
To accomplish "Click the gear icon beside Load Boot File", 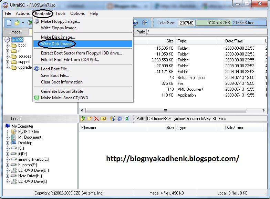I will coord(37,69).
